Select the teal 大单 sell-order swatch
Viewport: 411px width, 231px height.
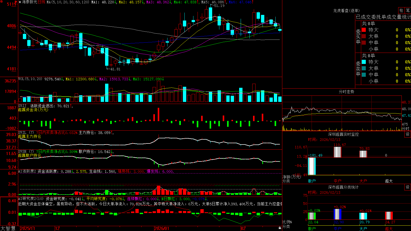pyautogui.click(x=364, y=68)
